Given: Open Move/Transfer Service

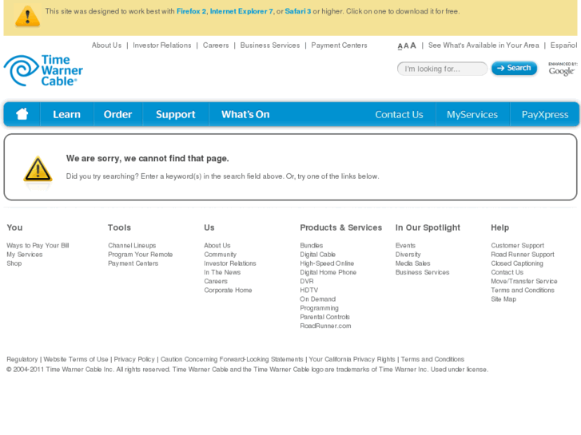Looking at the screenshot, I should (x=524, y=281).
